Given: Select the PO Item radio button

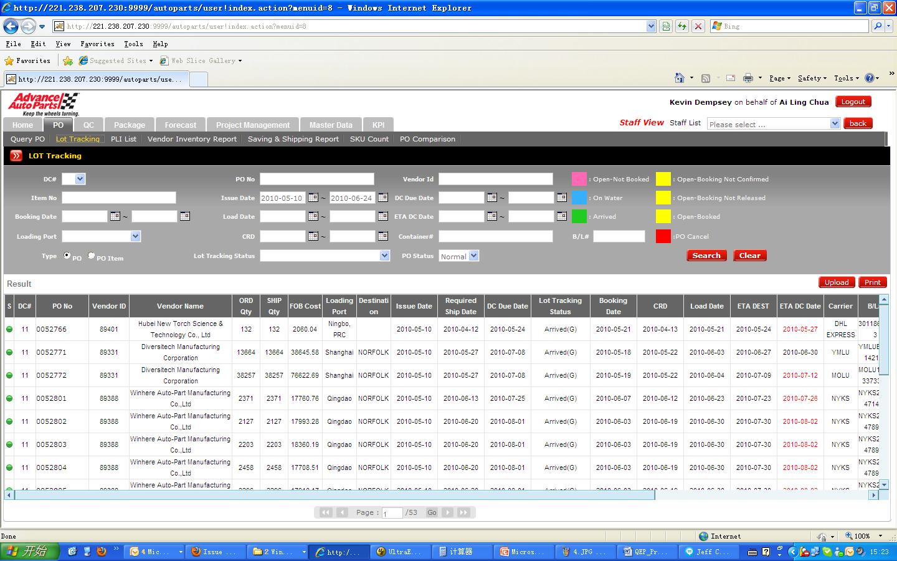Looking at the screenshot, I should coord(92,256).
